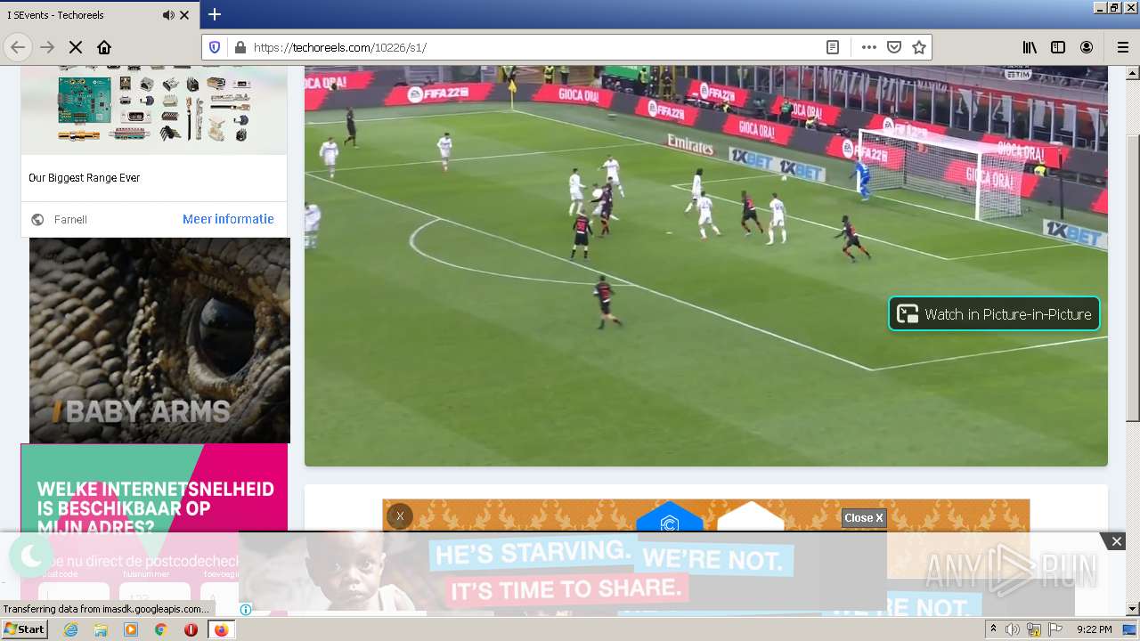Click Watch in Picture-in-Picture button
This screenshot has height=641, width=1140.
(x=994, y=313)
